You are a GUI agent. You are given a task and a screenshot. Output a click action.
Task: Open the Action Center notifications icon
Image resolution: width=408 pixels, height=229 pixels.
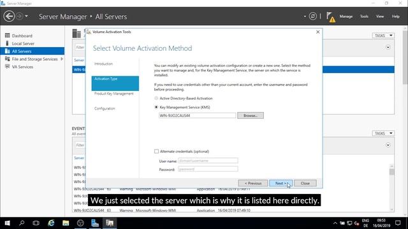coord(398,223)
